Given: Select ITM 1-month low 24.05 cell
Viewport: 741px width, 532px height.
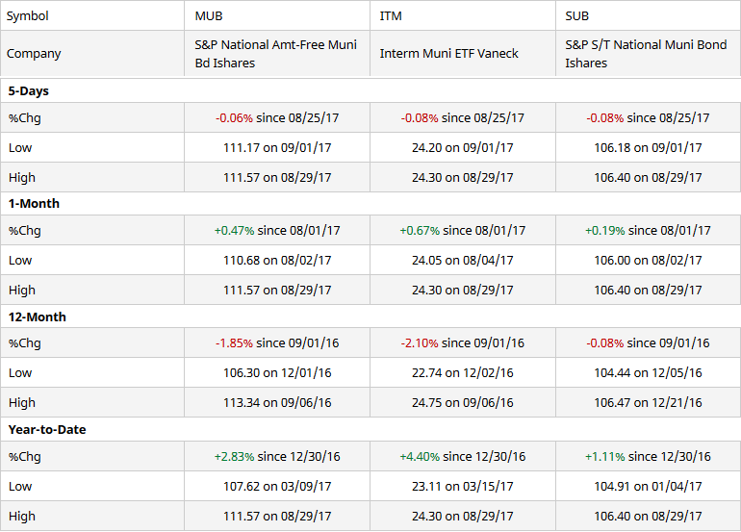Looking at the screenshot, I should [x=463, y=260].
